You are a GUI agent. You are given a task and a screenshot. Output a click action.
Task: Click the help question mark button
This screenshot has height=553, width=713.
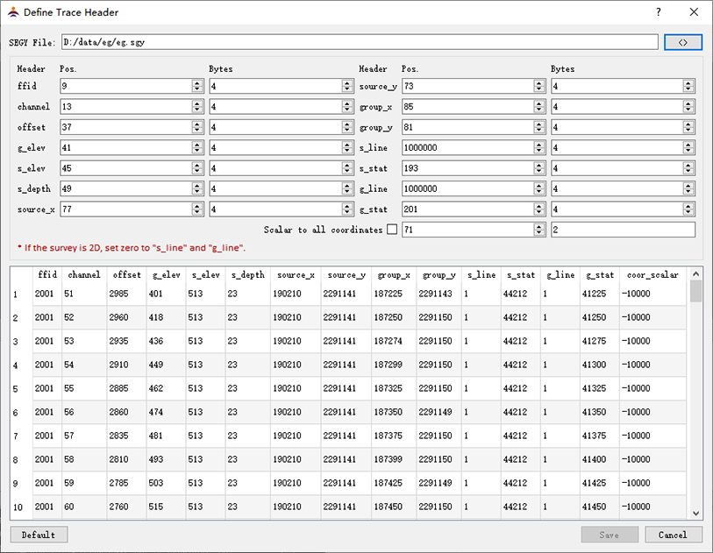[x=658, y=12]
